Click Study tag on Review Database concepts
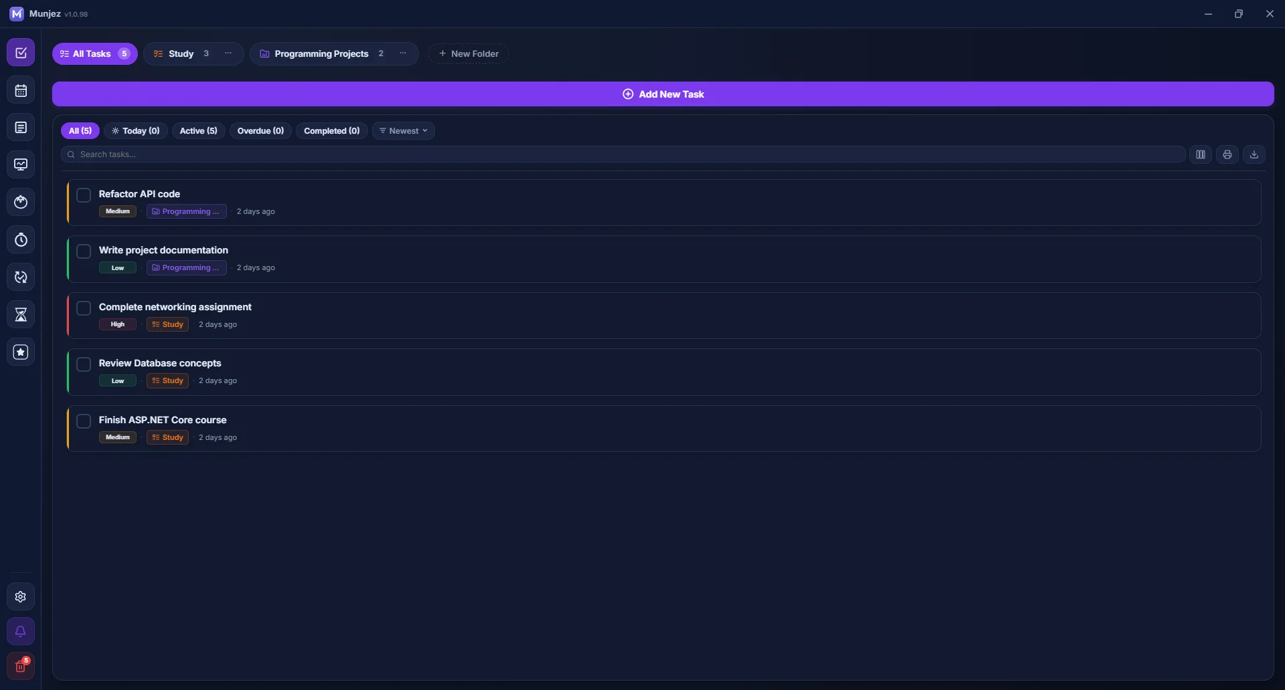The height and width of the screenshot is (690, 1285). click(x=167, y=380)
